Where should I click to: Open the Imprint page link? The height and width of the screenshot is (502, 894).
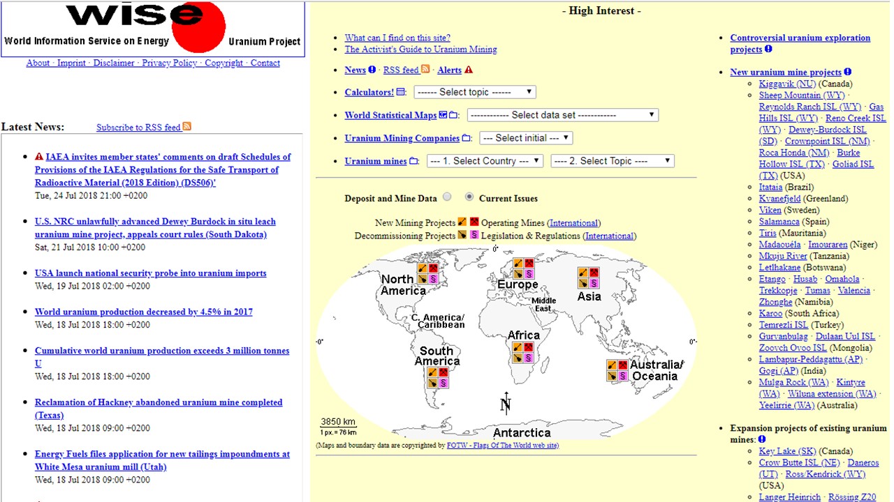coord(71,63)
